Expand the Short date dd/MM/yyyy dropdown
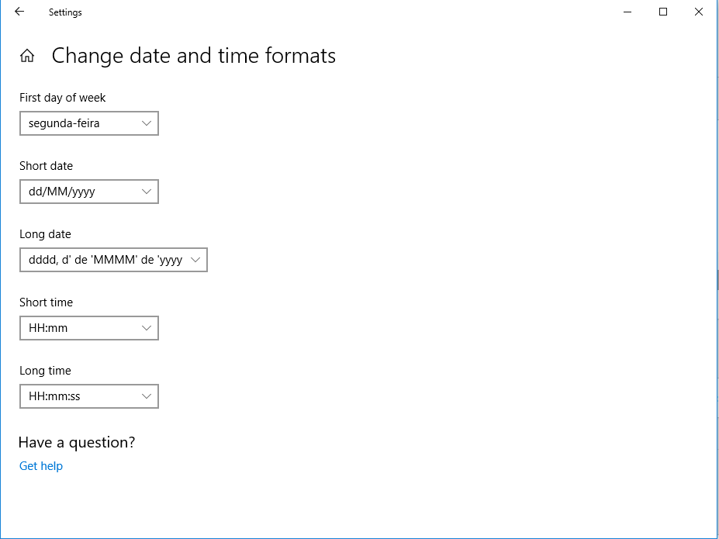 [89, 192]
